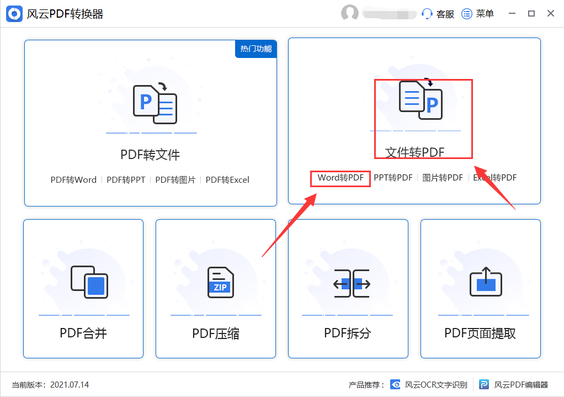The width and height of the screenshot is (564, 397).
Task: Minimize the converter window
Action: coord(512,14)
